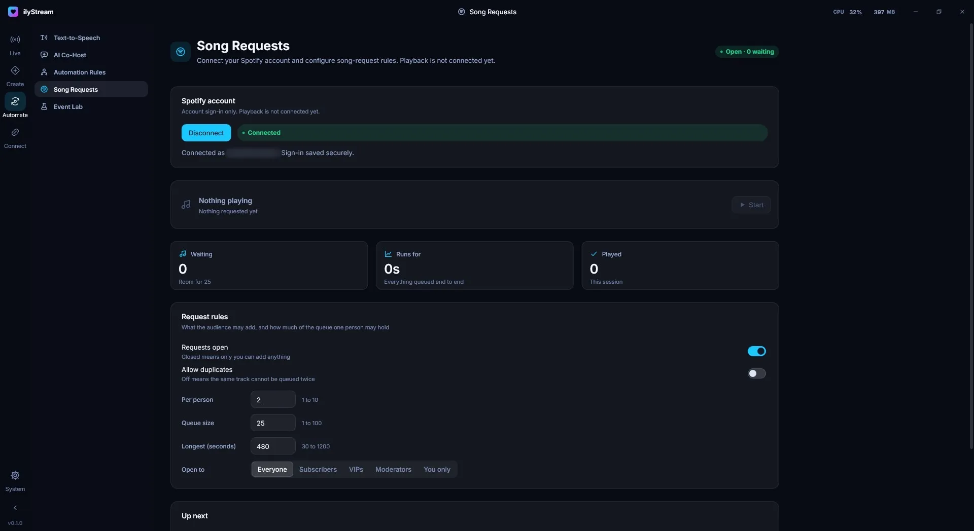The width and height of the screenshot is (974, 531).
Task: Open the Create section in sidebar
Action: tap(15, 76)
